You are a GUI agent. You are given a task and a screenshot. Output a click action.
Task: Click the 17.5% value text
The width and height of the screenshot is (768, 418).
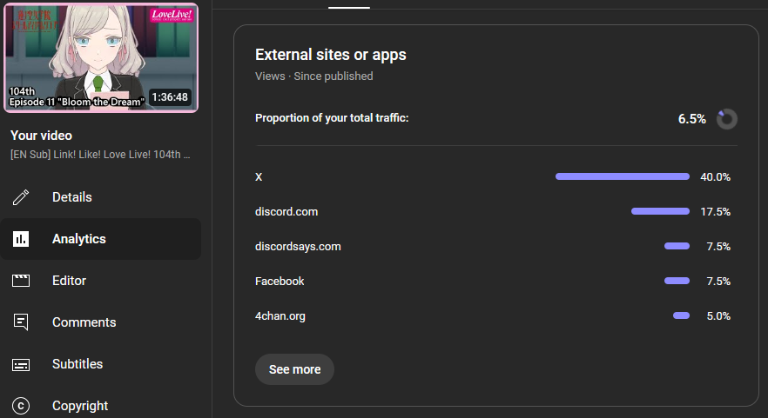pyautogui.click(x=715, y=212)
